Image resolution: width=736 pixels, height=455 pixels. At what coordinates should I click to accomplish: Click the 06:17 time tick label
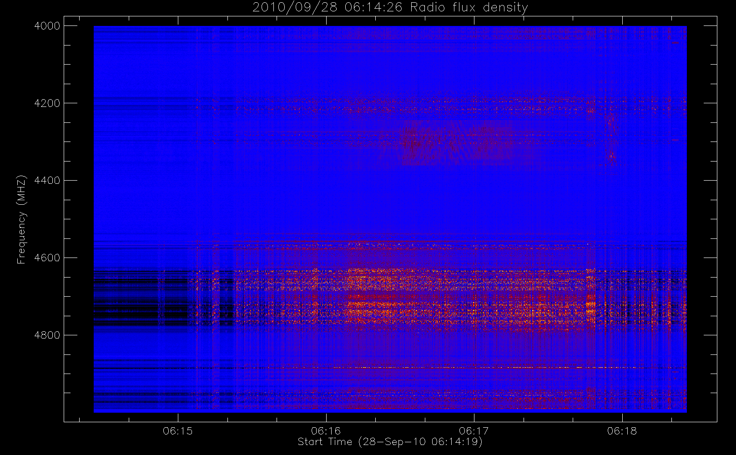pyautogui.click(x=474, y=431)
